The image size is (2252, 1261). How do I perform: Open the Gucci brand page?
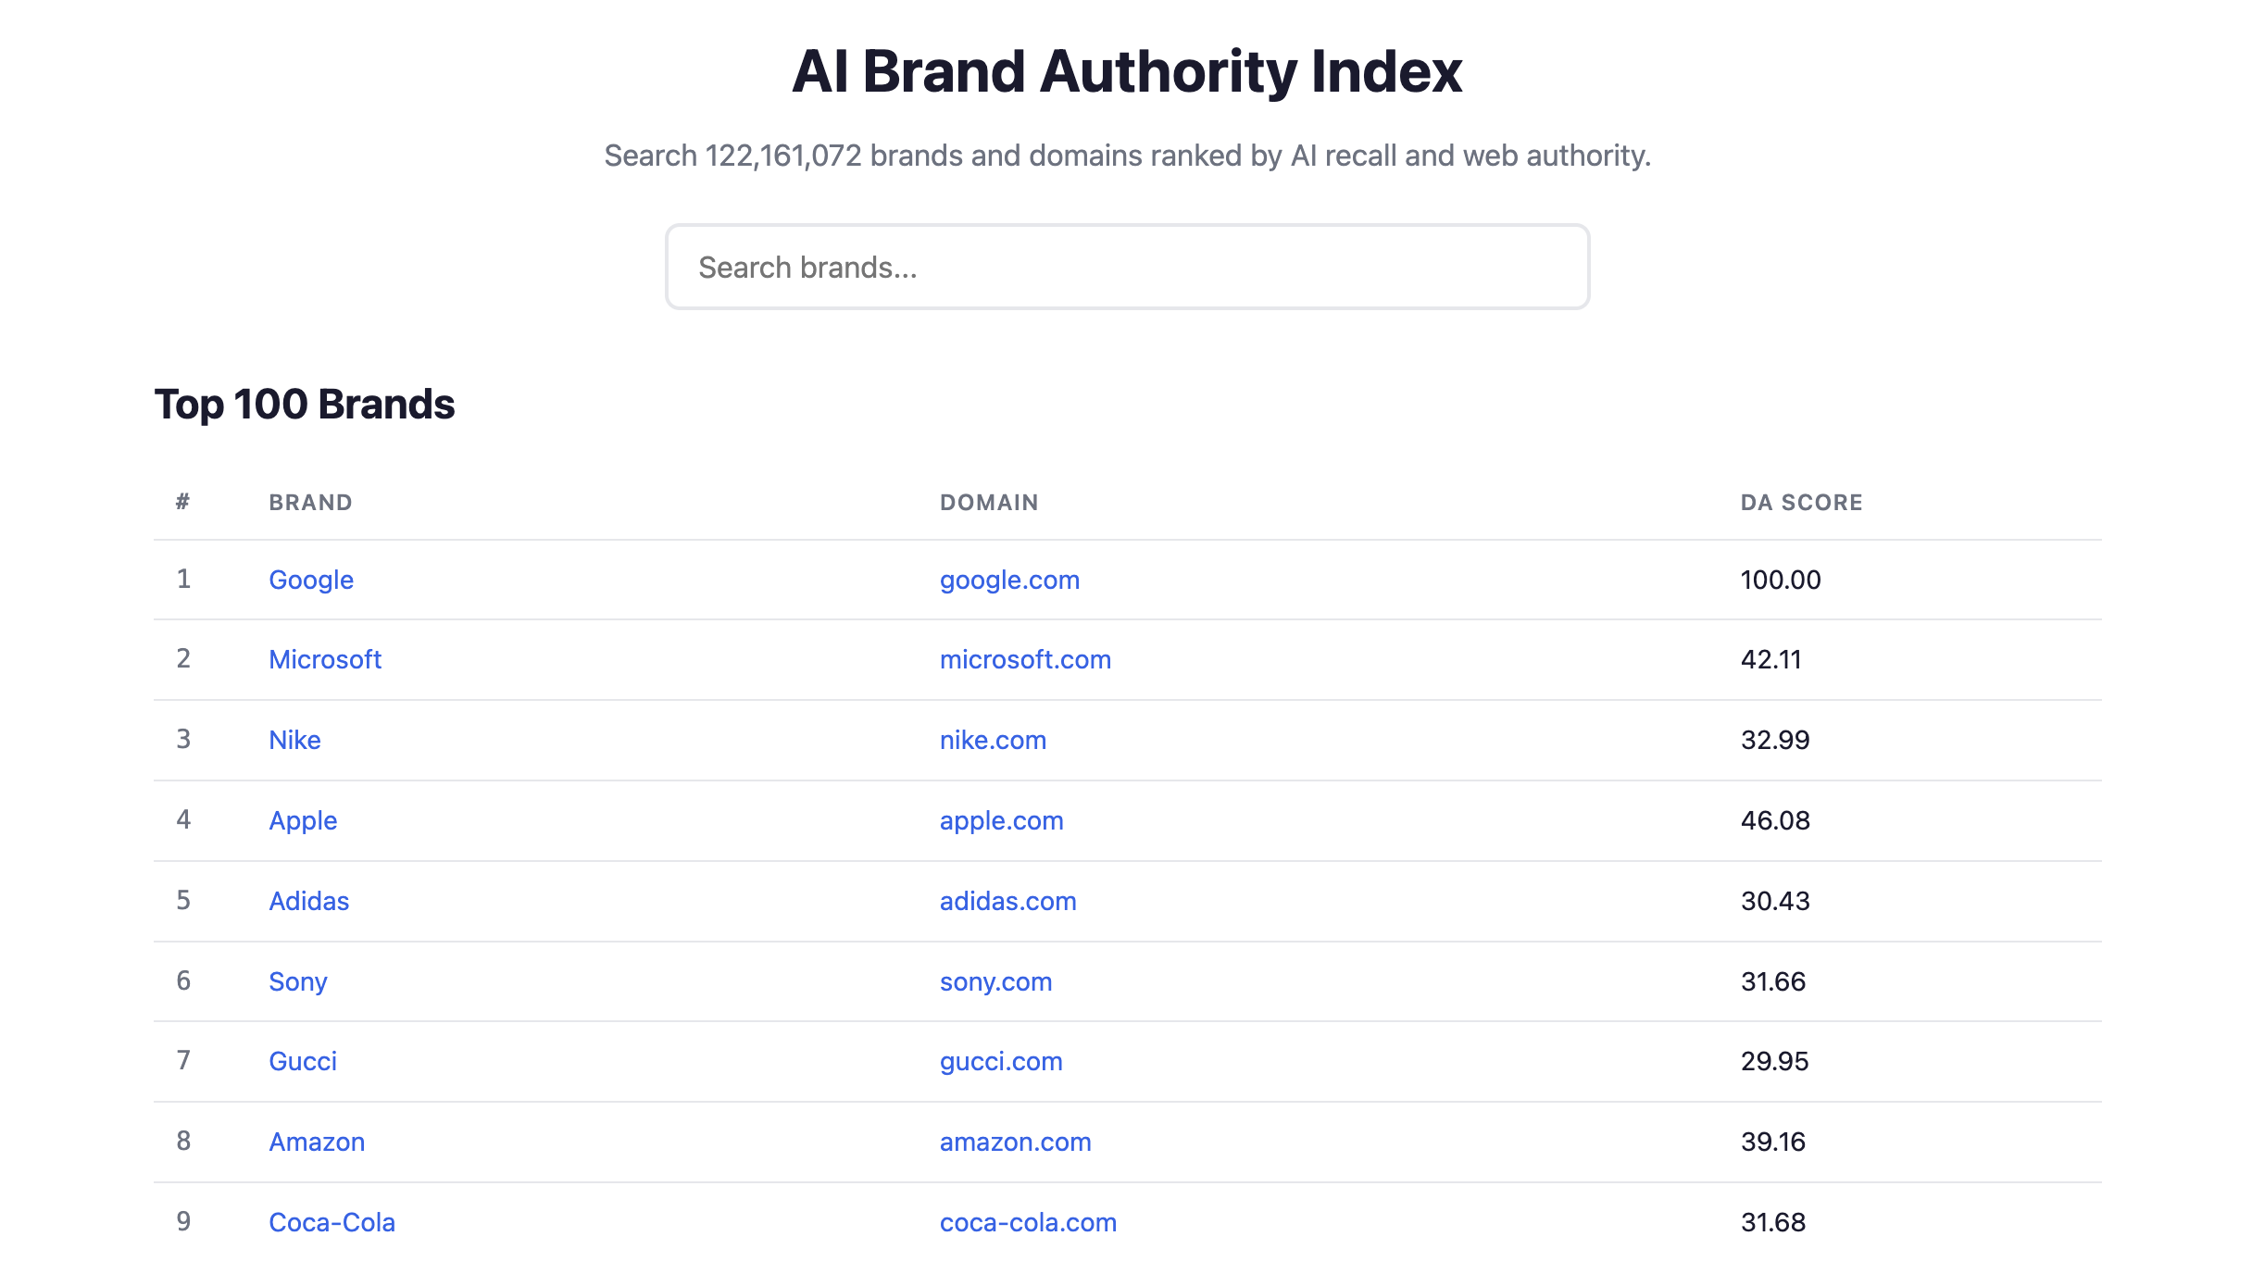click(x=302, y=1061)
